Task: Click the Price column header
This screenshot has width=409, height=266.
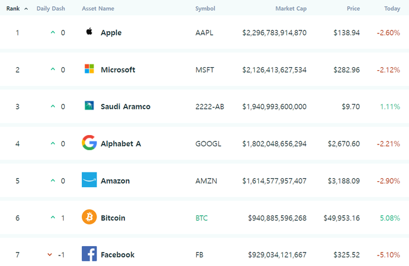Action: coord(353,9)
